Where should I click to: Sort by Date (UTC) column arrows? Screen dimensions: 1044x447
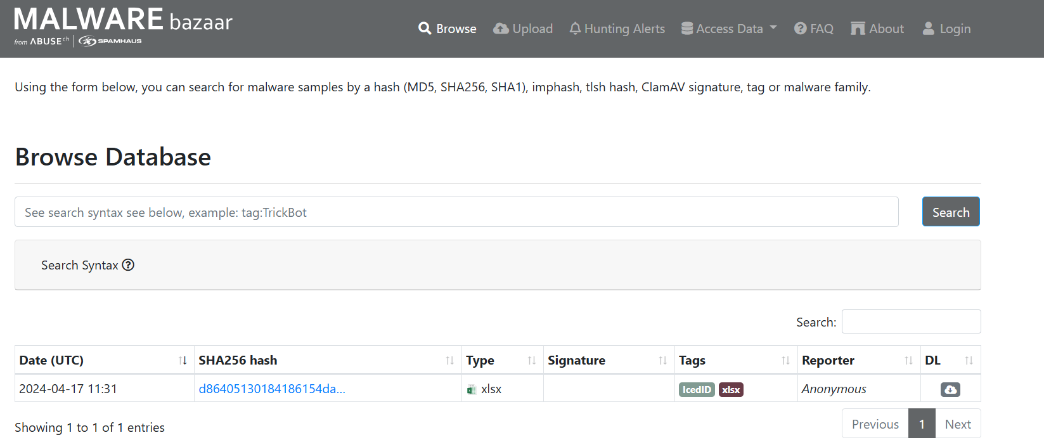(183, 361)
